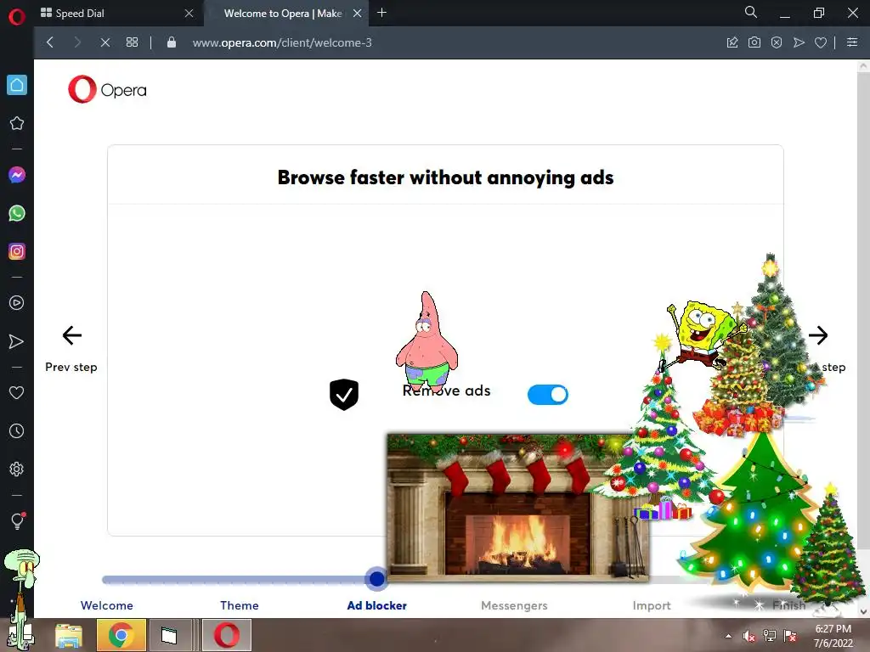Send page to My Flow from address bar
This screenshot has width=870, height=652.
[799, 42]
